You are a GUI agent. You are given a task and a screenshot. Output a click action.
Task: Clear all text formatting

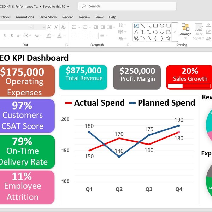[x=63, y=27]
